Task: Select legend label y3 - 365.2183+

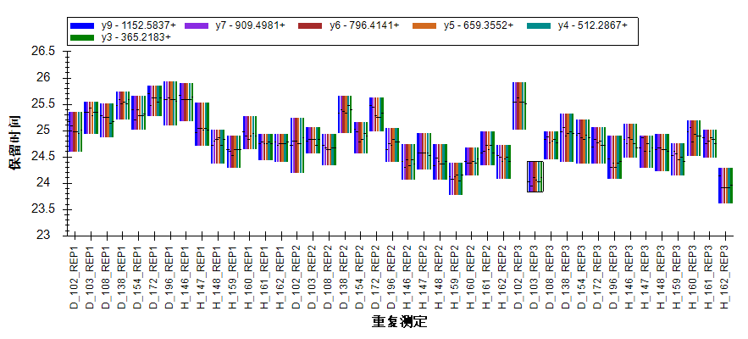Action: tap(136, 37)
